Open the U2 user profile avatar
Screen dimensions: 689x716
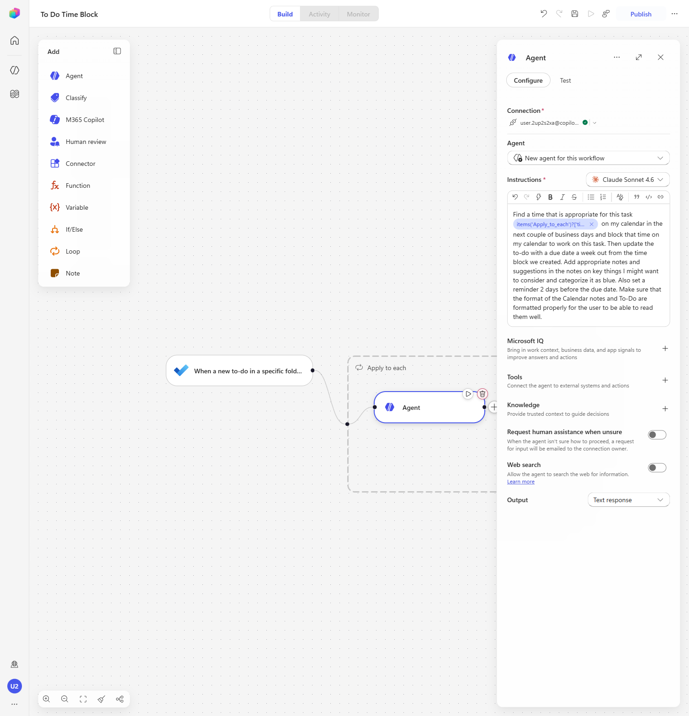15,686
